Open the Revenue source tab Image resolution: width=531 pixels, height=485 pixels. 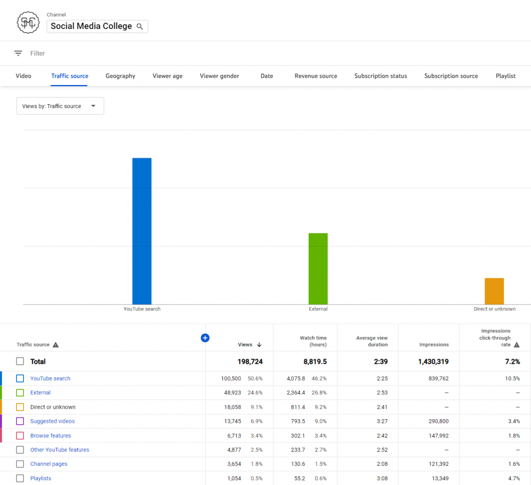point(316,76)
